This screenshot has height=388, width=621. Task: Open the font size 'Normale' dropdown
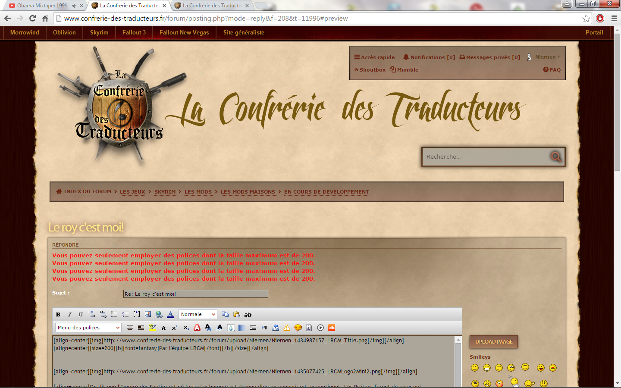click(198, 314)
